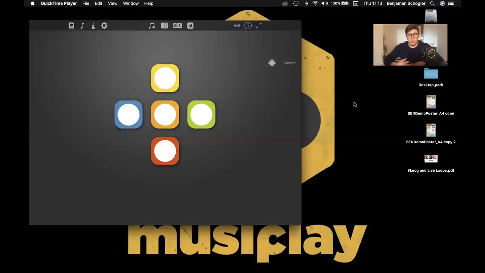Open the Benjaman Schogler user menu
The image size is (485, 273).
[x=406, y=3]
